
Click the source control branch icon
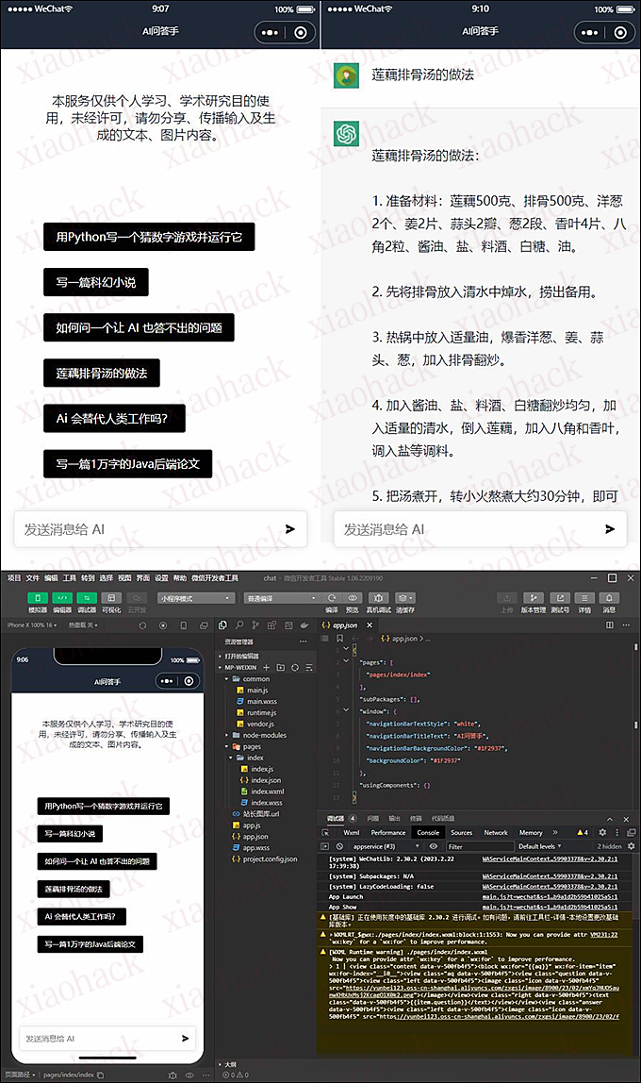click(x=255, y=625)
